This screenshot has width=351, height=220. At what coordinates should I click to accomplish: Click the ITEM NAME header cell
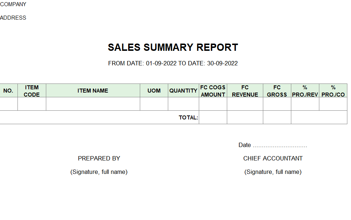point(93,91)
